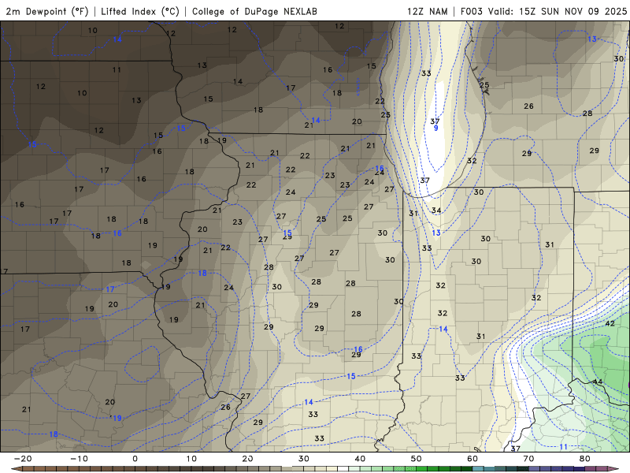Viewport: 630px width, 473px height.
Task: Click the color scale label "80"
Action: pos(585,459)
